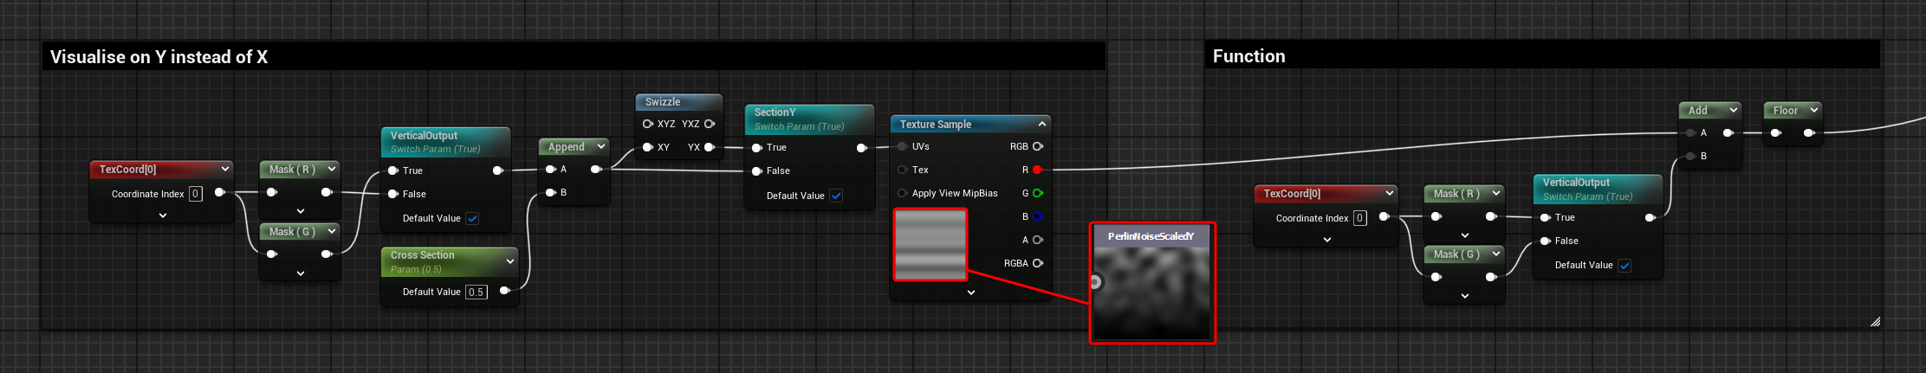Toggle Default Value checkbox on SectionY node
Image resolution: width=1926 pixels, height=373 pixels.
point(836,196)
